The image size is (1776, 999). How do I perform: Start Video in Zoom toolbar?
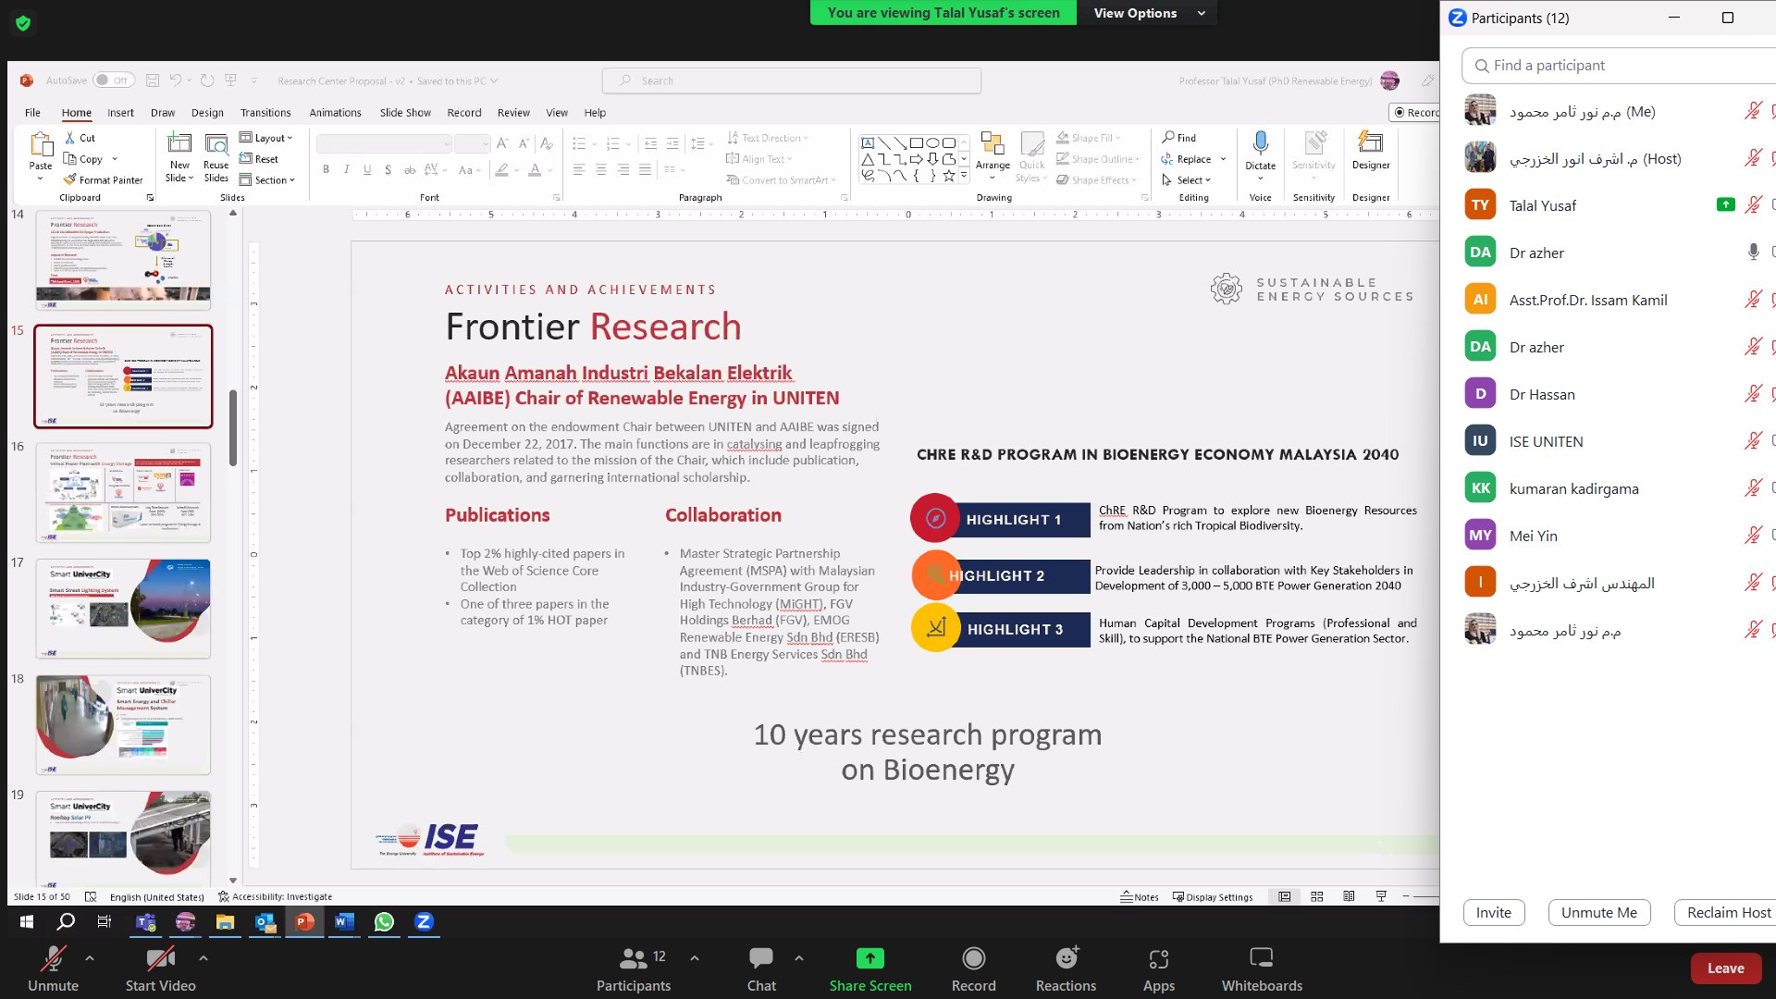click(x=160, y=968)
